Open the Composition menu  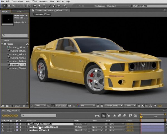pos(17,1)
